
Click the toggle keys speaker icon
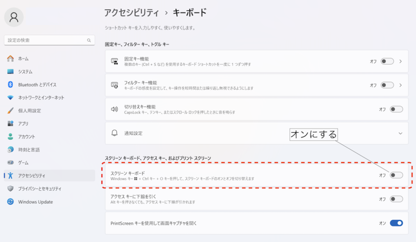tap(114, 109)
